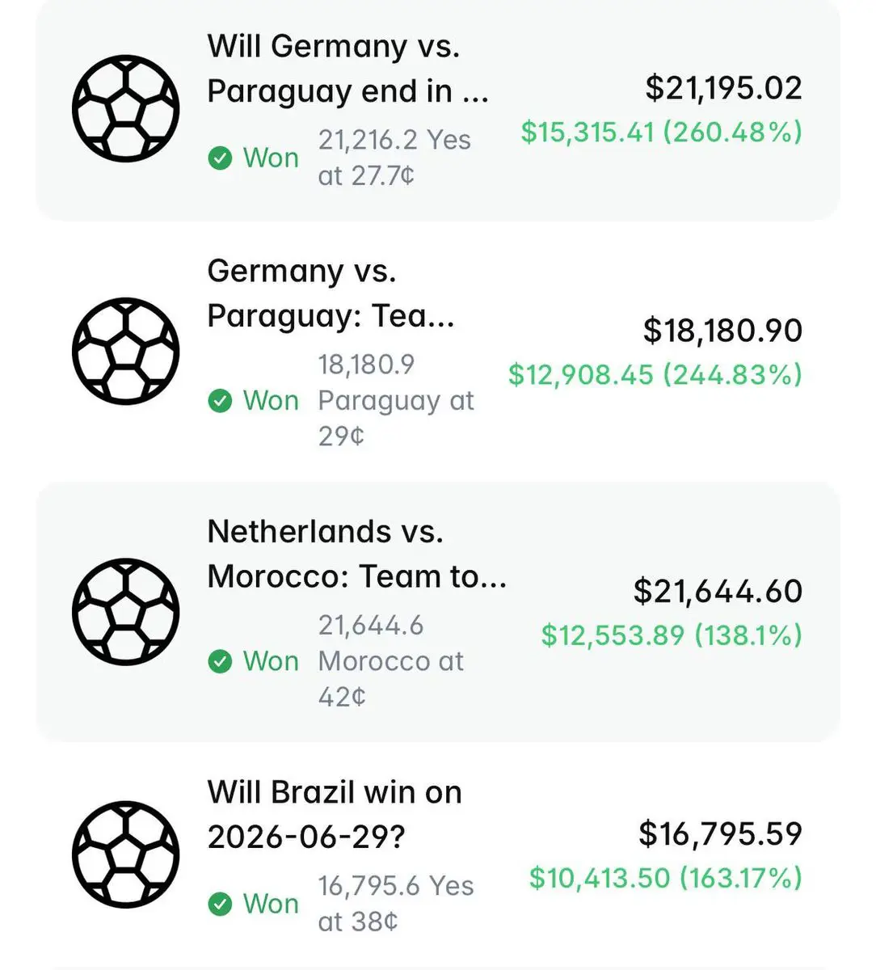The width and height of the screenshot is (876, 970).
Task: Tap the soccer ball next to Brazil win bet
Action: 125,855
